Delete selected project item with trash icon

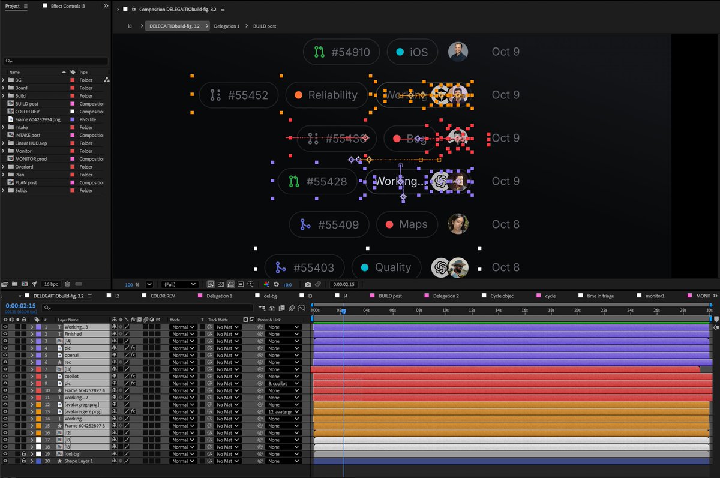[67, 284]
